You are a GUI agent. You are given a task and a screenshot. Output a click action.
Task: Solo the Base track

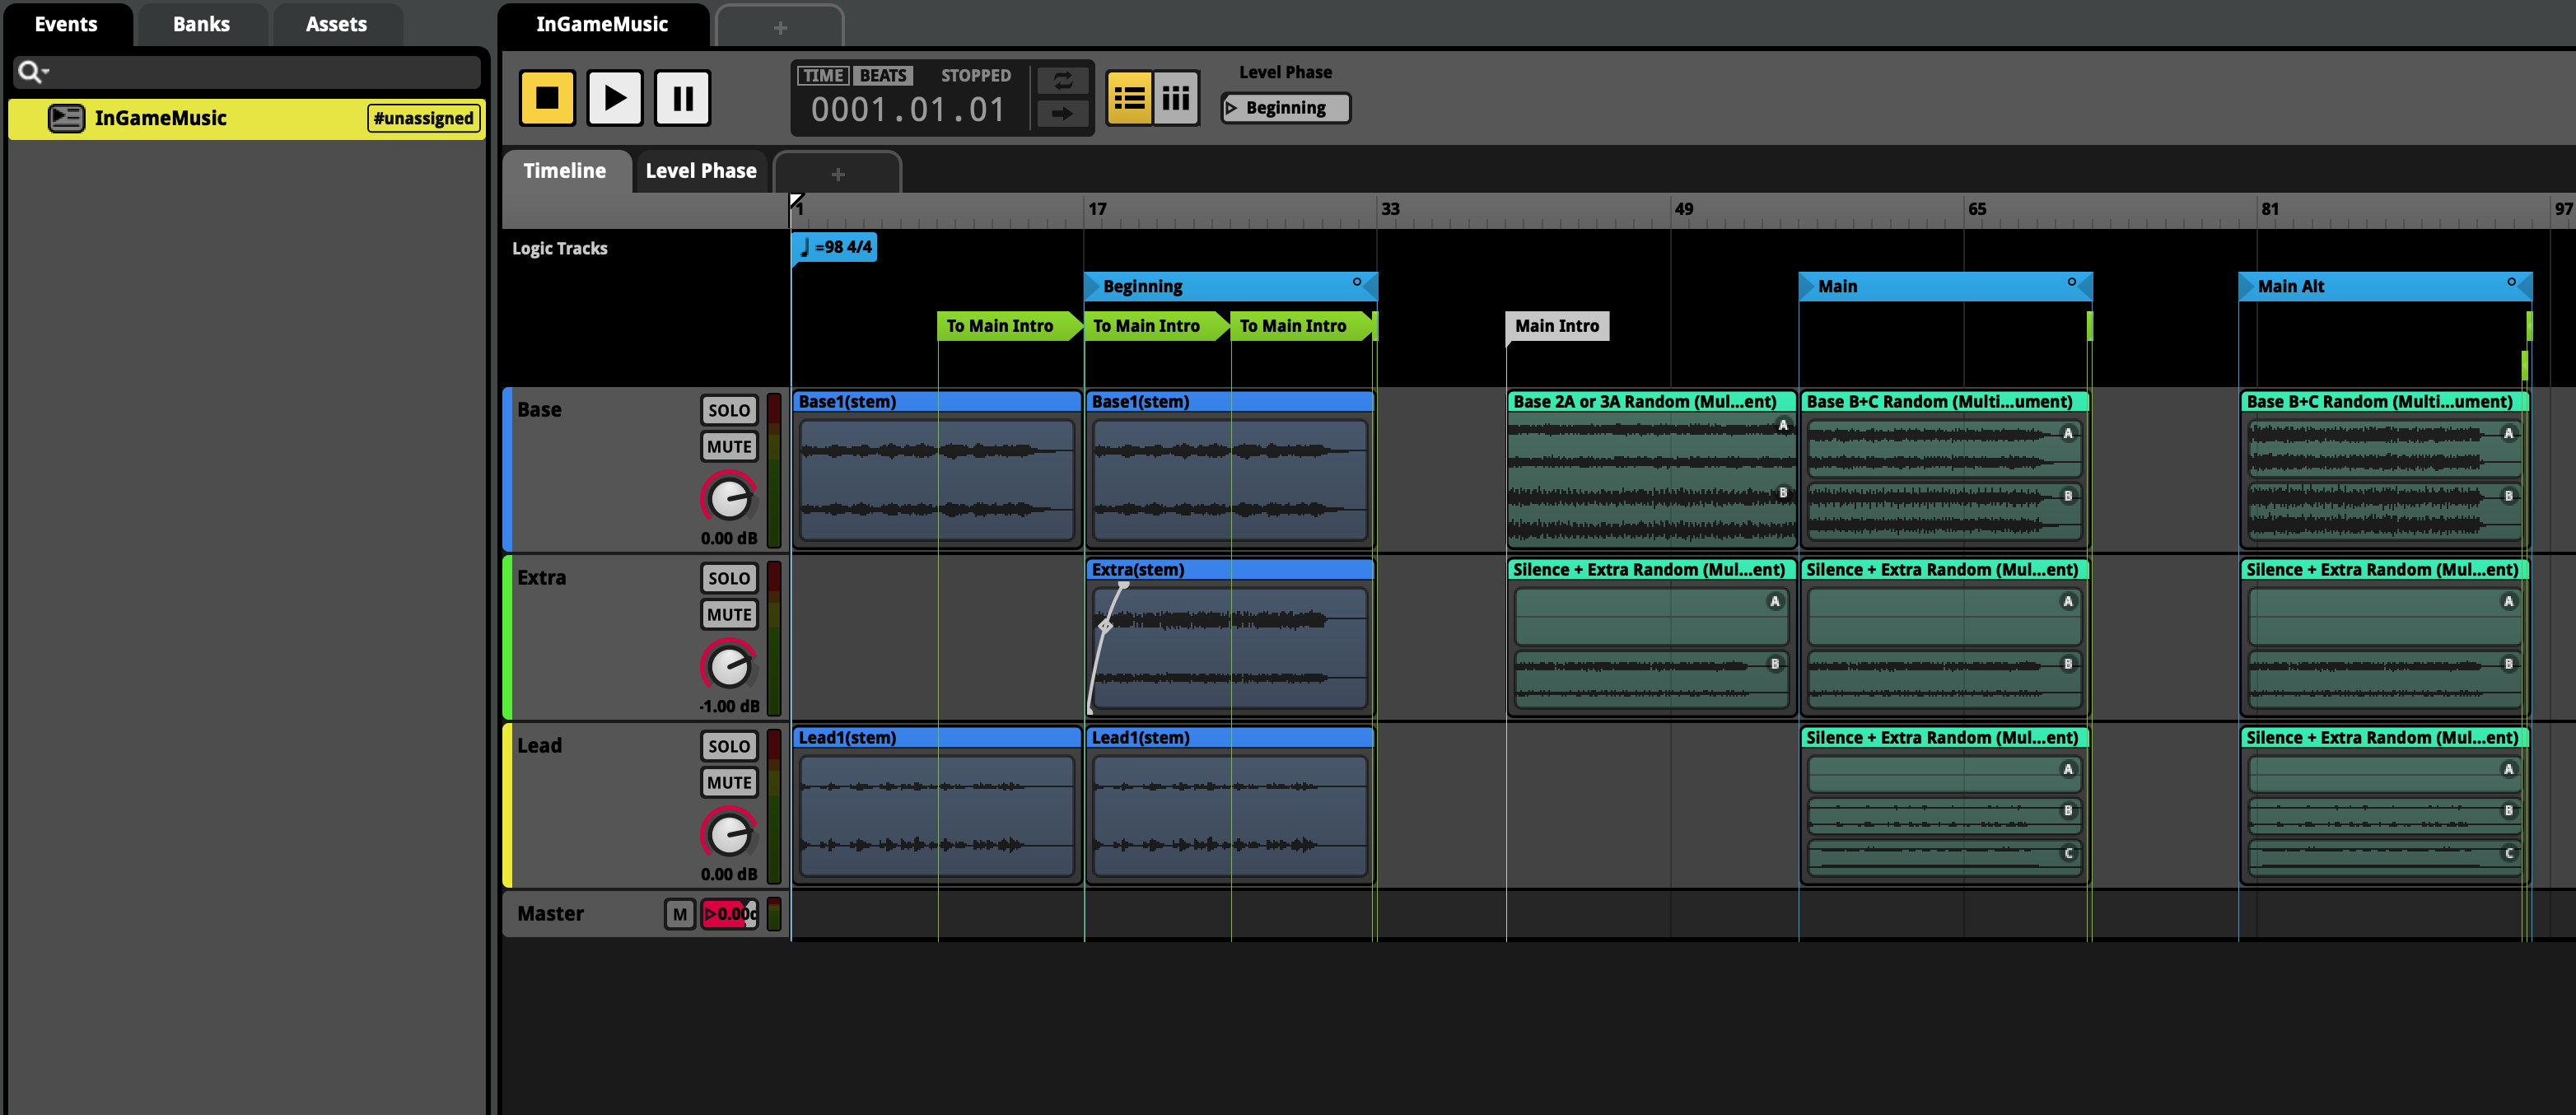[x=729, y=410]
